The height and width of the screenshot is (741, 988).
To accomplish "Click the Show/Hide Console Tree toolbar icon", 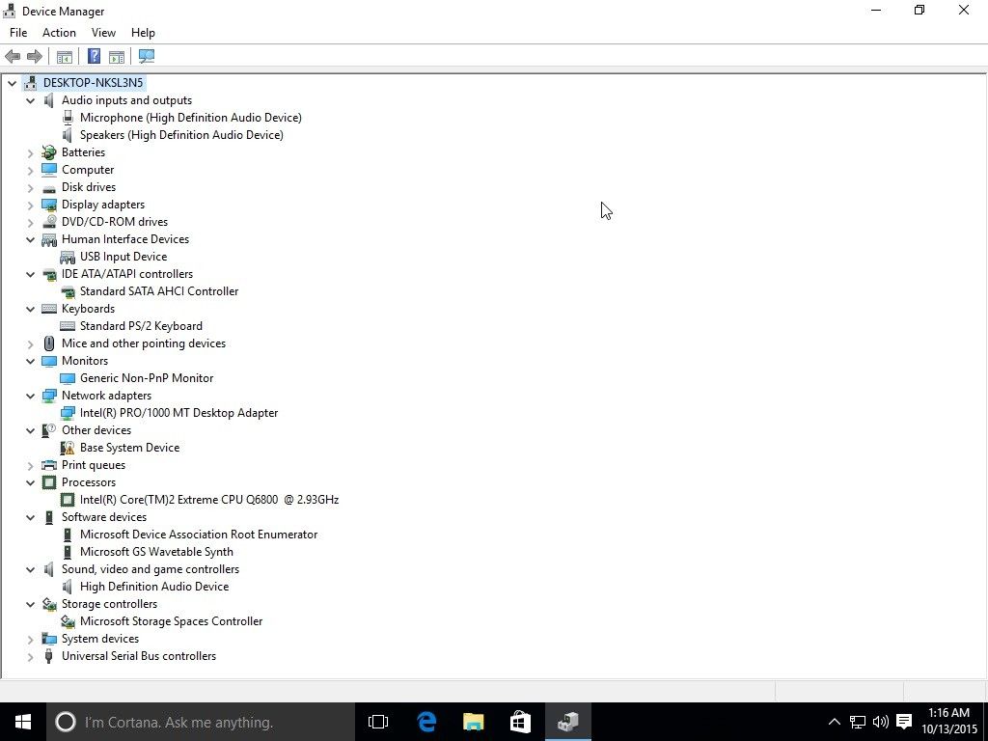I will click(x=65, y=57).
